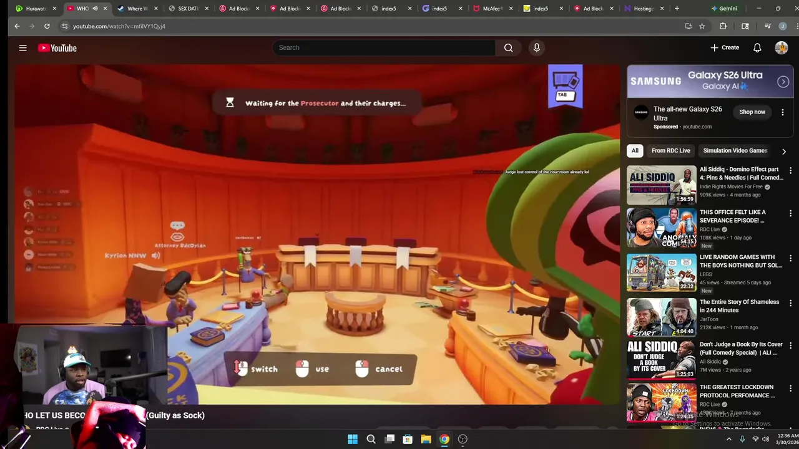
Task: Open the sponsored ad options menu
Action: pyautogui.click(x=783, y=112)
